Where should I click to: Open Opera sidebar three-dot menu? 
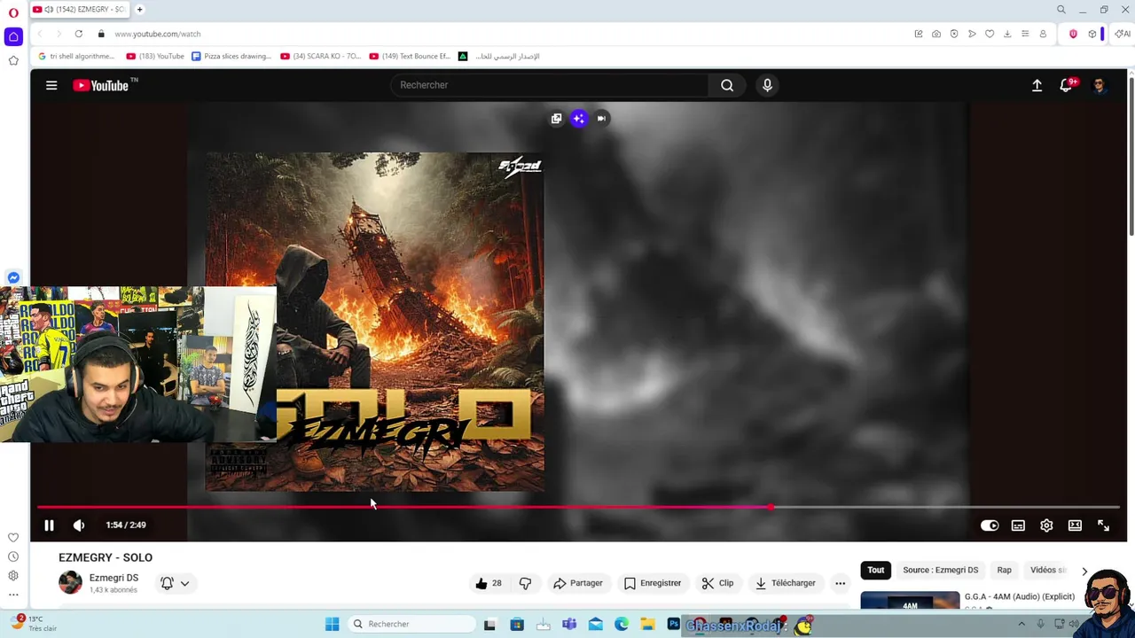13,595
